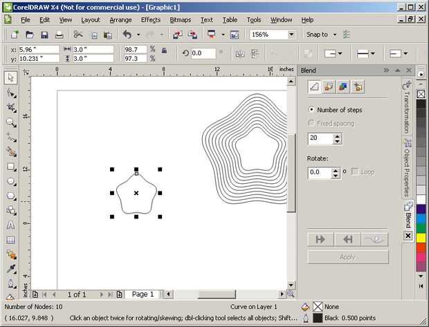Viewport: 429px width, 327px height.
Task: Switch to the Transformation docker tab
Action: point(407,106)
